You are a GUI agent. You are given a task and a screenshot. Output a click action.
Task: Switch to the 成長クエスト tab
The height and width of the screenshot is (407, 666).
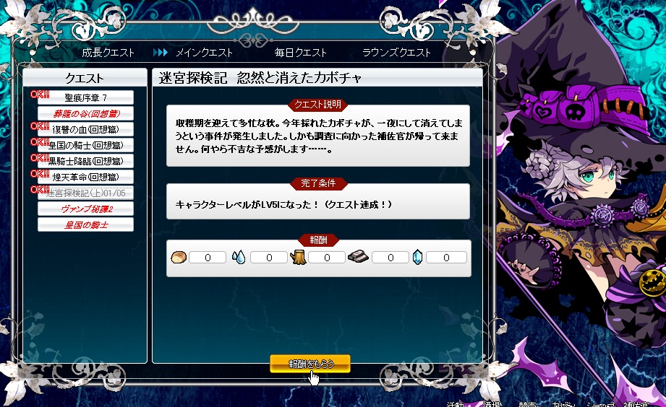[x=108, y=53]
